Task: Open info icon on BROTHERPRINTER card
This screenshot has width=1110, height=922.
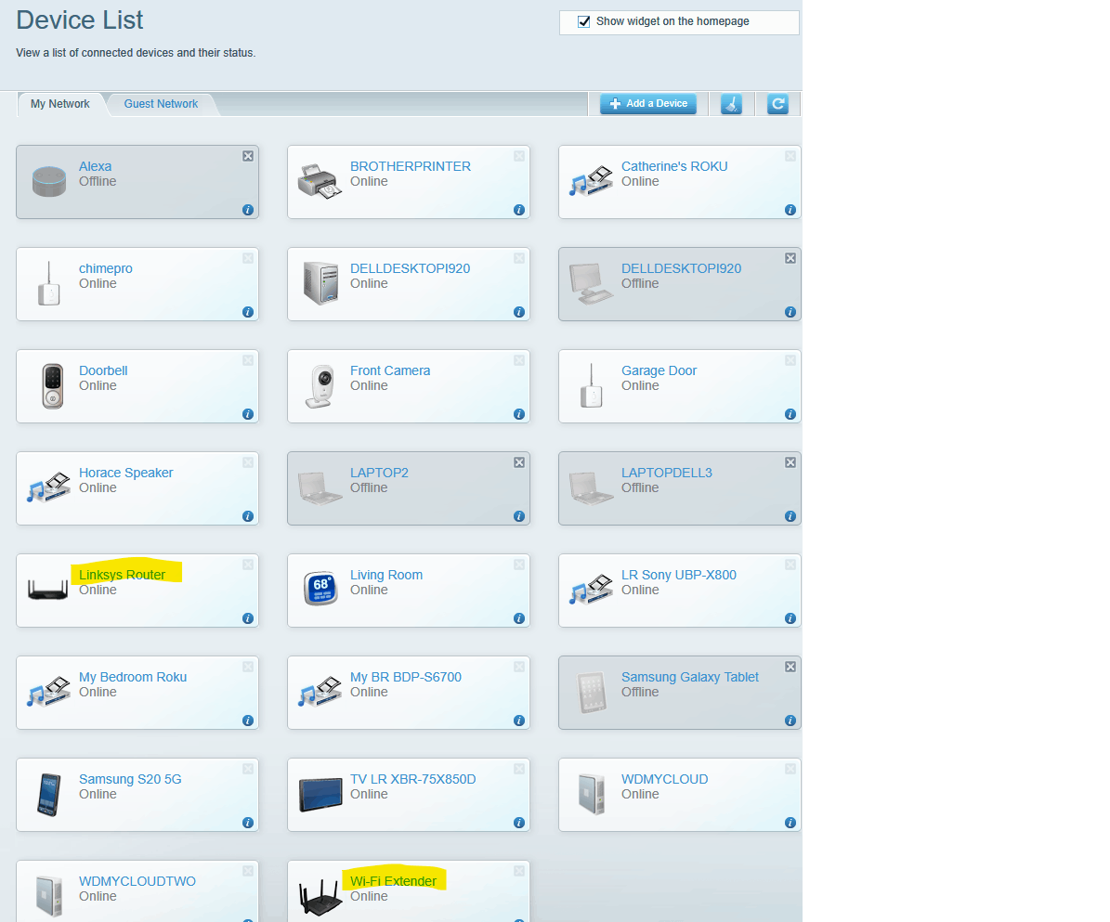Action: 519,210
